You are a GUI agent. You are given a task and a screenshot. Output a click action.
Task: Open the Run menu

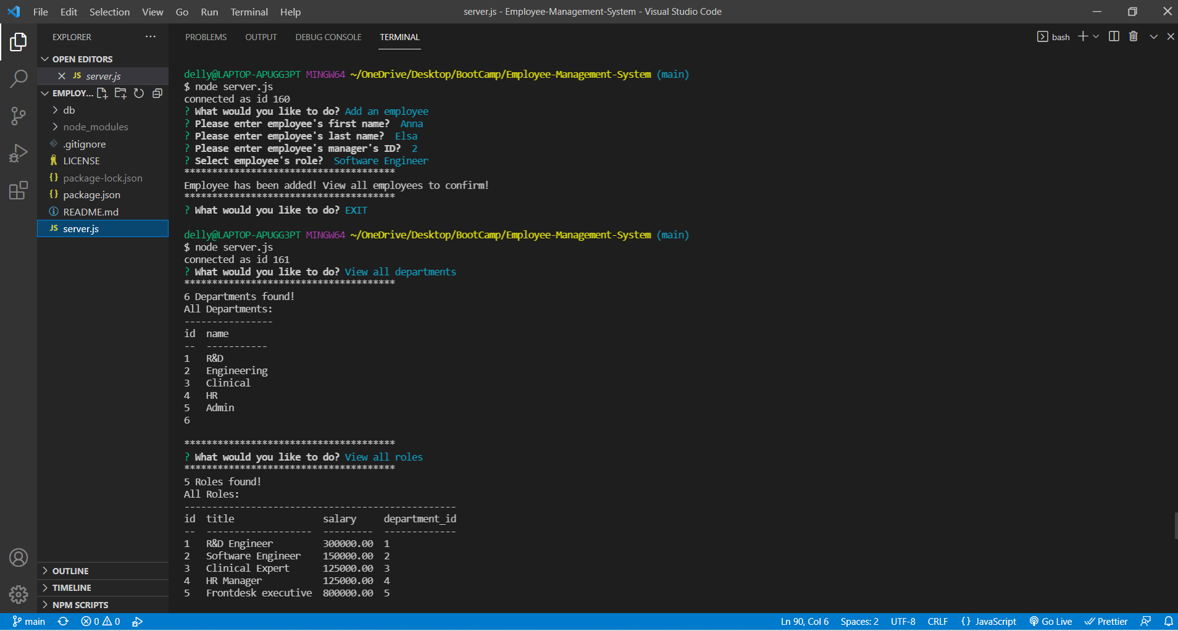(x=209, y=12)
